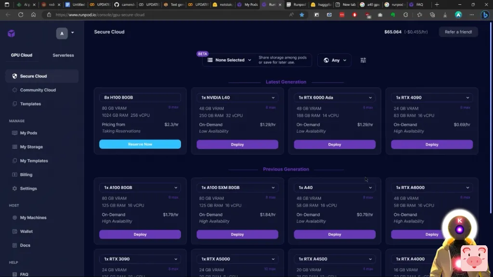Switch to the My Pods browser tab
The width and height of the screenshot is (493, 277).
248,4
